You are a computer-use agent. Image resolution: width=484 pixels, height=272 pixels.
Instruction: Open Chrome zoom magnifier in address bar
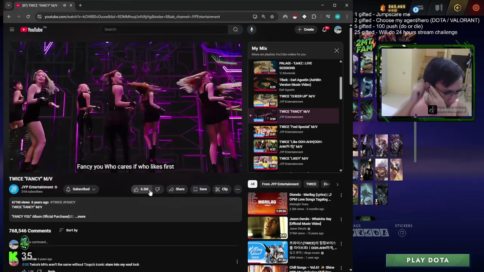[264, 17]
